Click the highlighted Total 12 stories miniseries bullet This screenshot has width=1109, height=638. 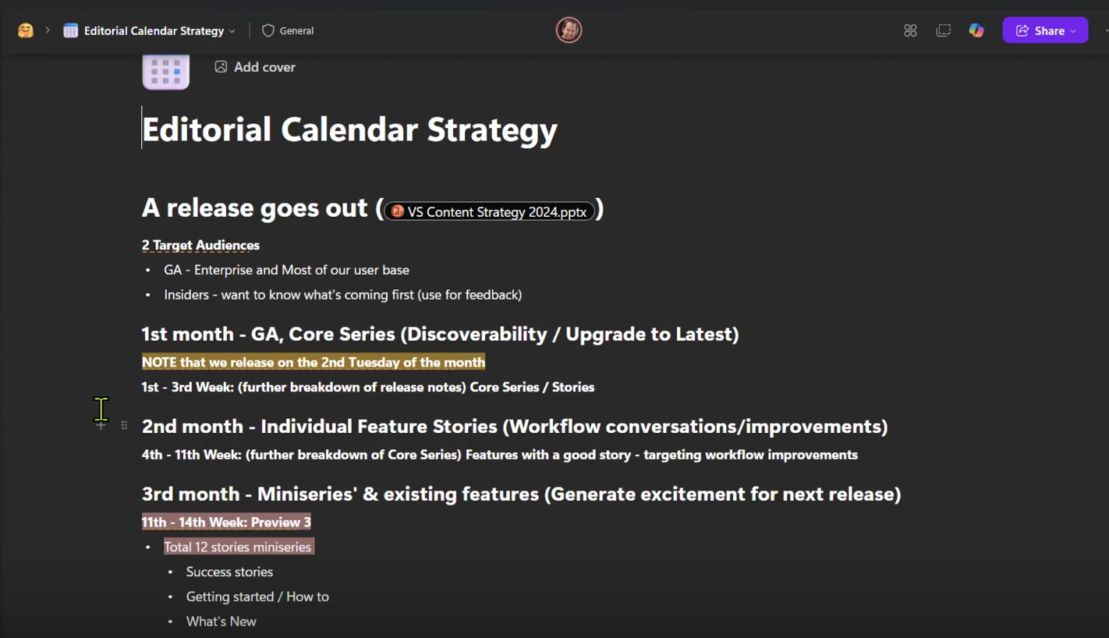coord(238,547)
